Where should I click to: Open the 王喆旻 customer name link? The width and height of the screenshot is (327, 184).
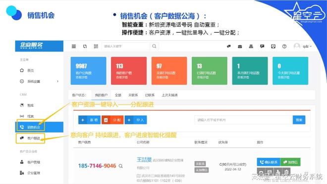tap(144, 160)
